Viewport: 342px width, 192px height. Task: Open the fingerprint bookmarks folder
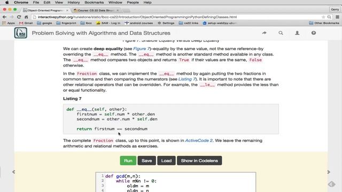coord(66,23)
